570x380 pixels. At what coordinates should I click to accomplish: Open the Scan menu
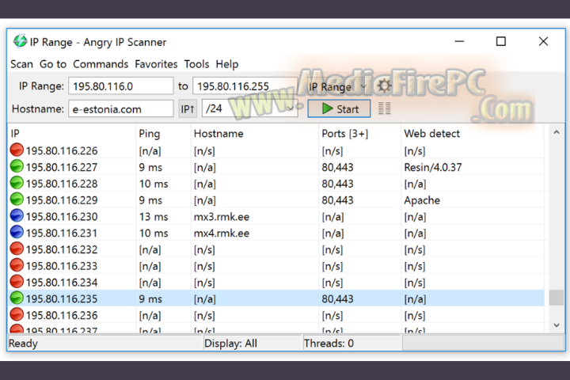click(x=21, y=64)
